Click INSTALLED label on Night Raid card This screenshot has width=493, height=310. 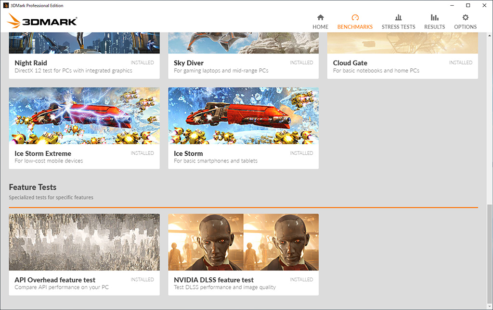tap(143, 63)
